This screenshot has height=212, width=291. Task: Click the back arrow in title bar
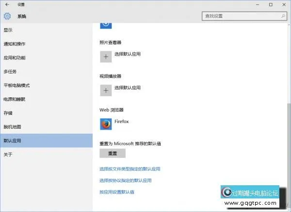(7, 4)
